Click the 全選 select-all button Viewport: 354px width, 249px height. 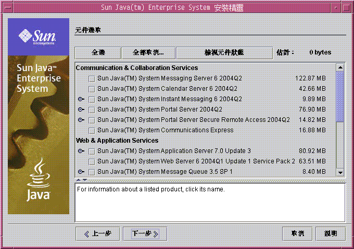(x=98, y=53)
